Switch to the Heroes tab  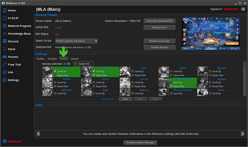[x=64, y=59]
